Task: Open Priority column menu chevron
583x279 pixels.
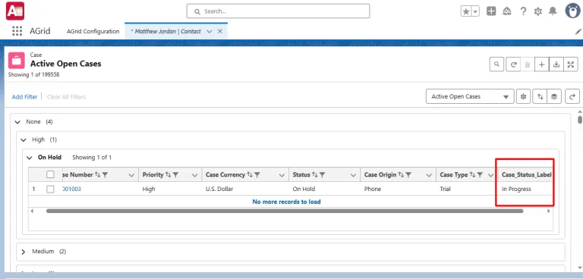Action: click(194, 175)
